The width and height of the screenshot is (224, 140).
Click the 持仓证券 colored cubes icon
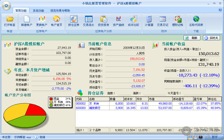click(x=80, y=93)
